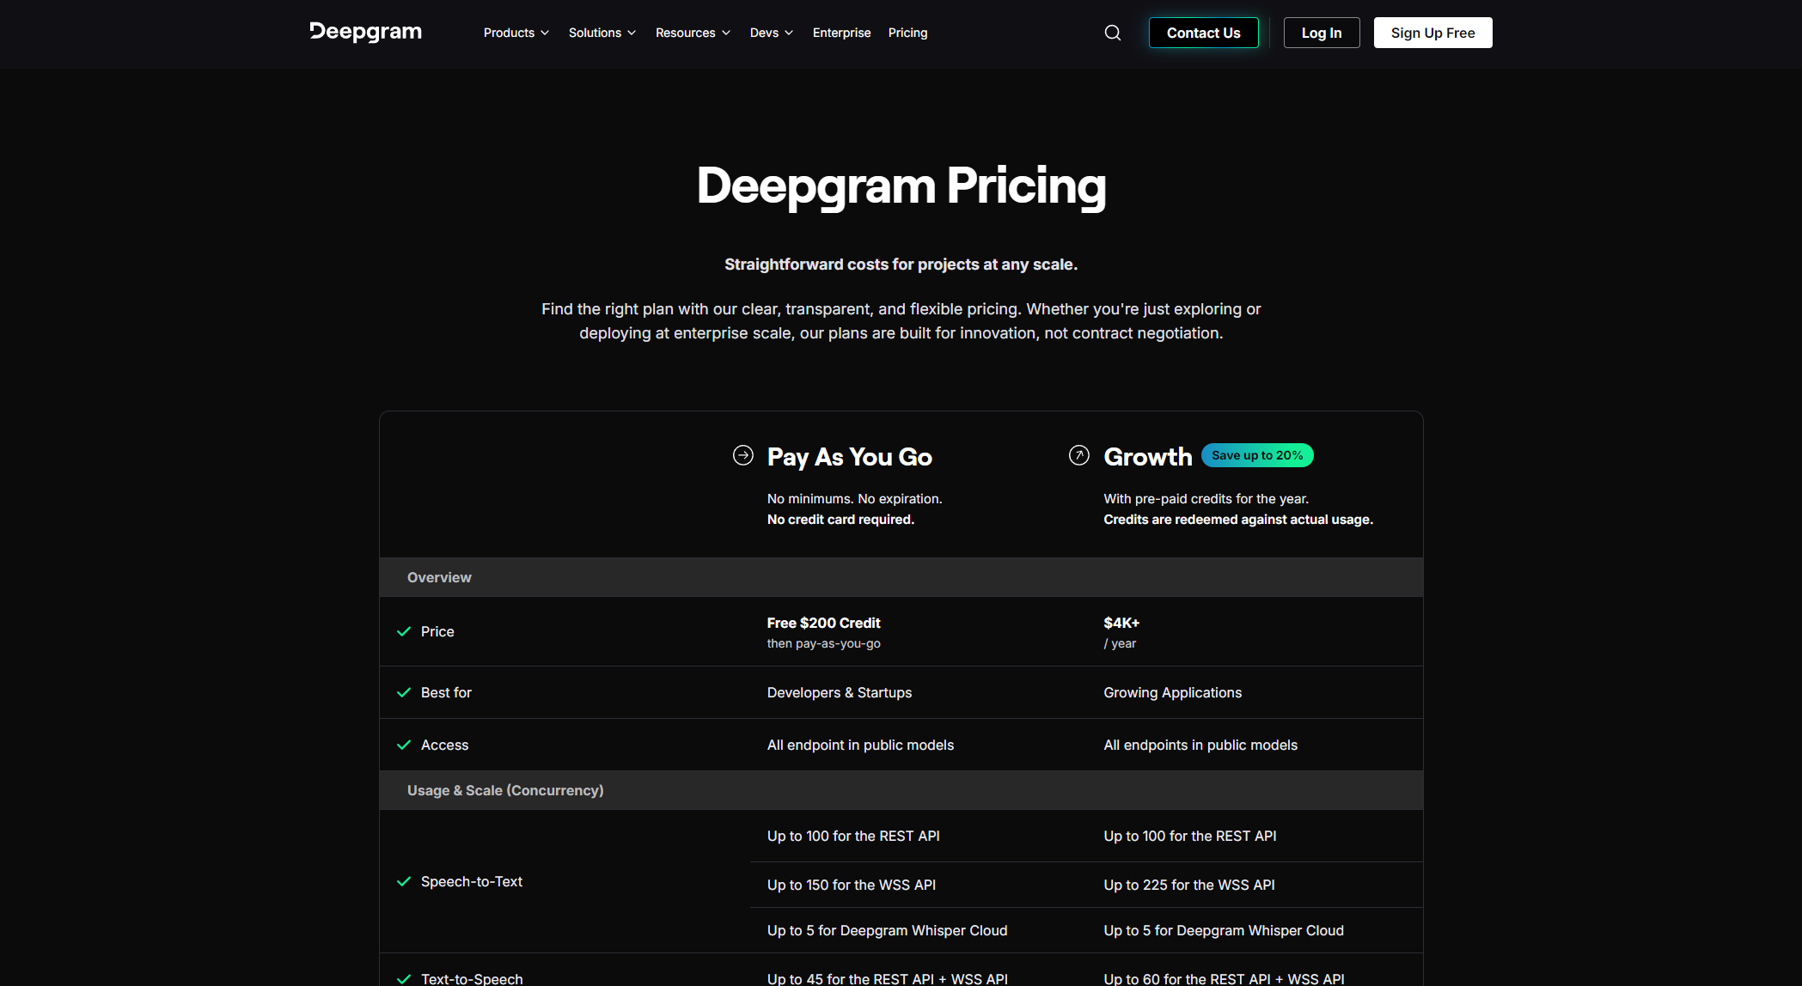
Task: Click the diagonal arrow icon beside Growth
Action: (1078, 455)
